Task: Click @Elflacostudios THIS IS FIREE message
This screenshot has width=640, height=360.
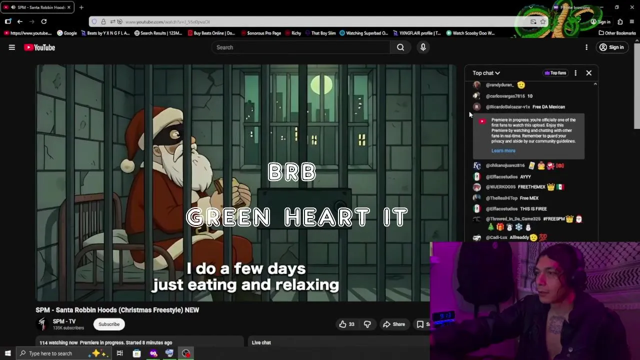Action: 510,209
